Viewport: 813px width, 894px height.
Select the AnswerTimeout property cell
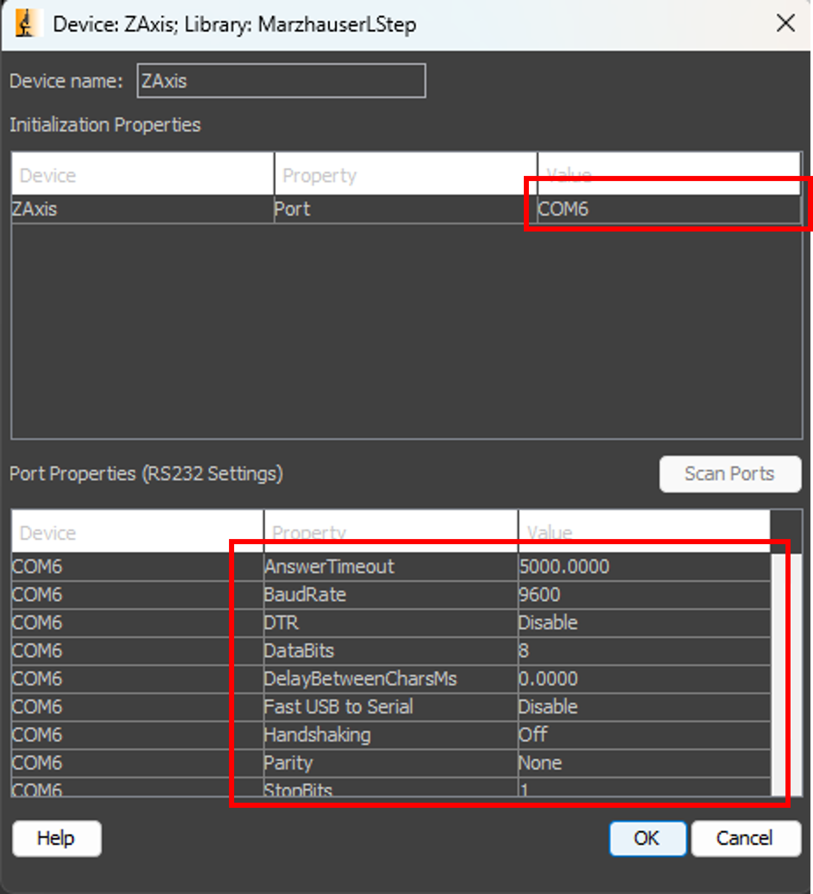click(x=391, y=567)
